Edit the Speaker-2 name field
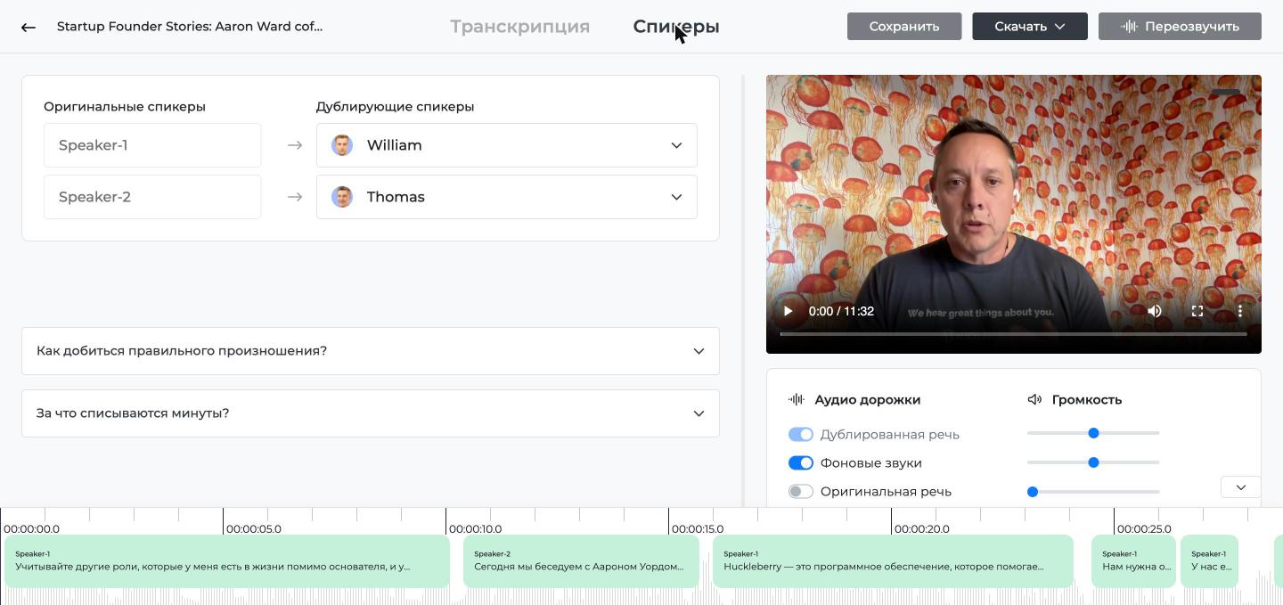This screenshot has height=605, width=1283. [152, 197]
